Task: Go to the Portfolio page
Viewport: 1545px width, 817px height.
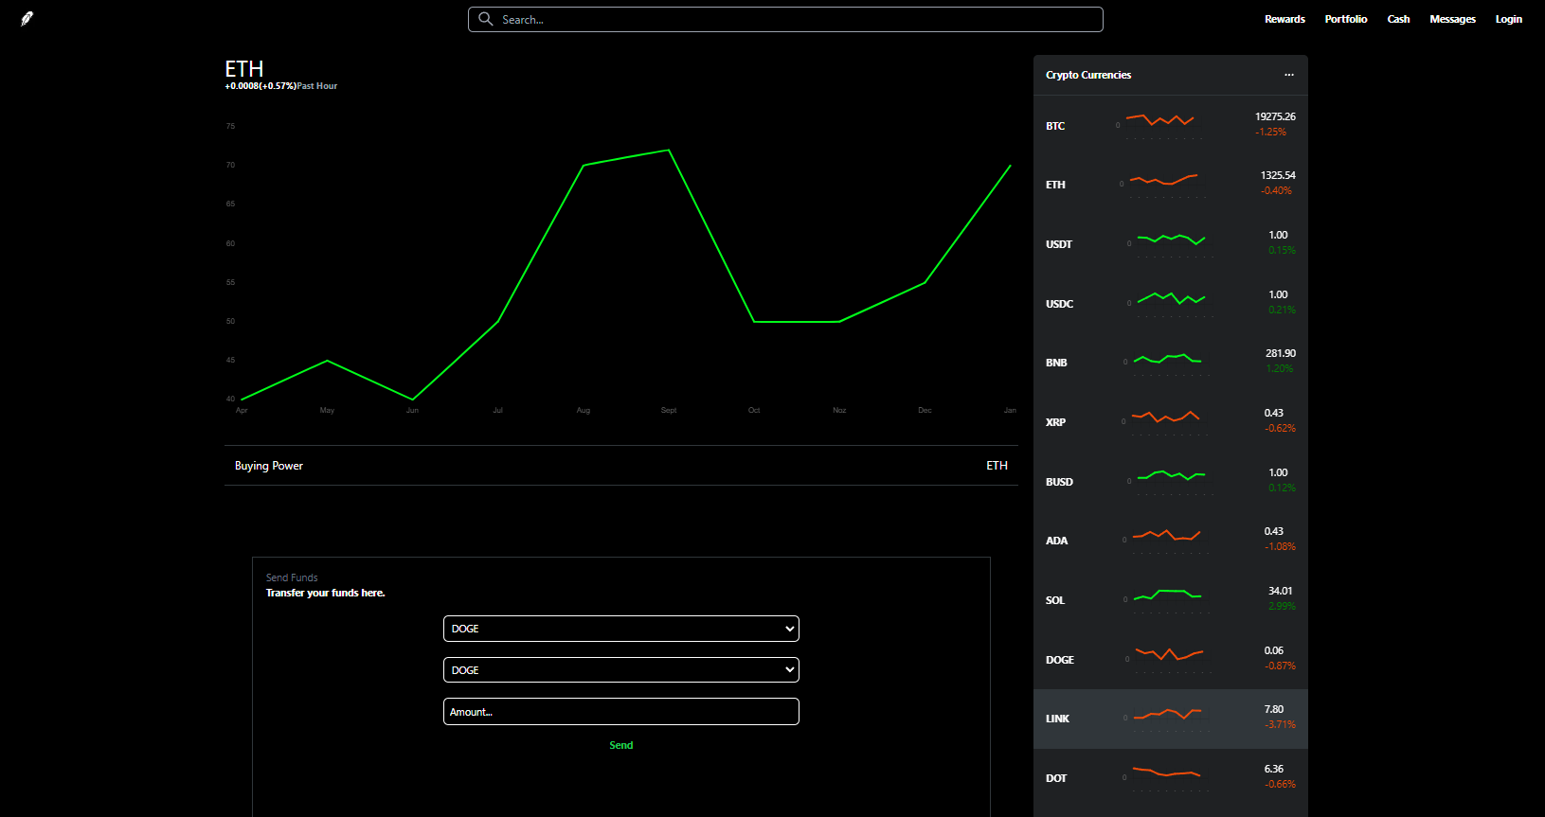Action: pos(1345,19)
